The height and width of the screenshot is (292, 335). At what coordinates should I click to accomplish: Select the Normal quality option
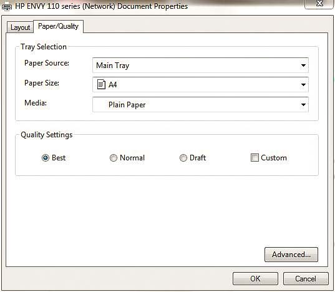click(x=114, y=158)
